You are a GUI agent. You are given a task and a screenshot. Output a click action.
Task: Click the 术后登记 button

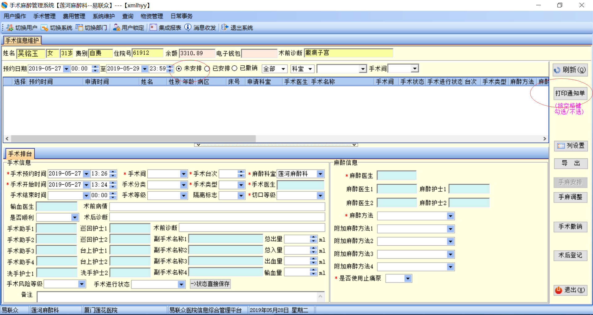[x=570, y=255]
